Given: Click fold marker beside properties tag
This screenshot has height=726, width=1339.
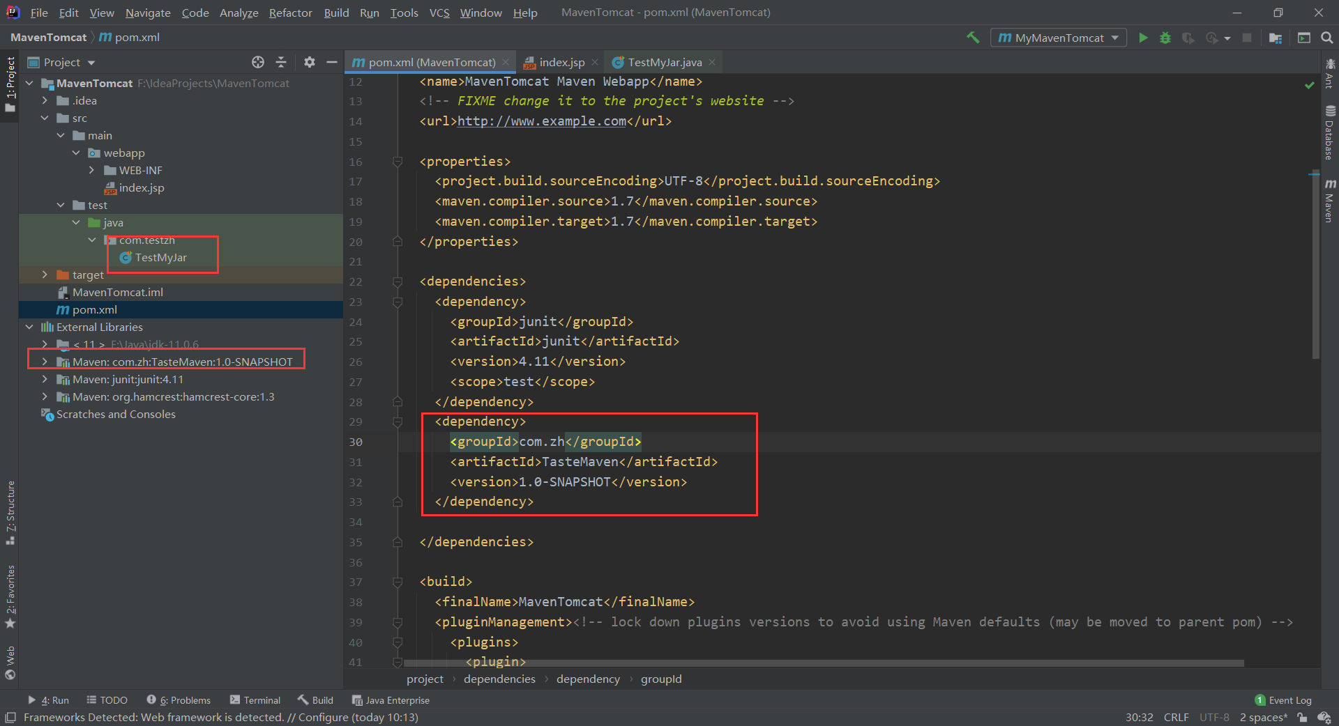Looking at the screenshot, I should [x=398, y=162].
